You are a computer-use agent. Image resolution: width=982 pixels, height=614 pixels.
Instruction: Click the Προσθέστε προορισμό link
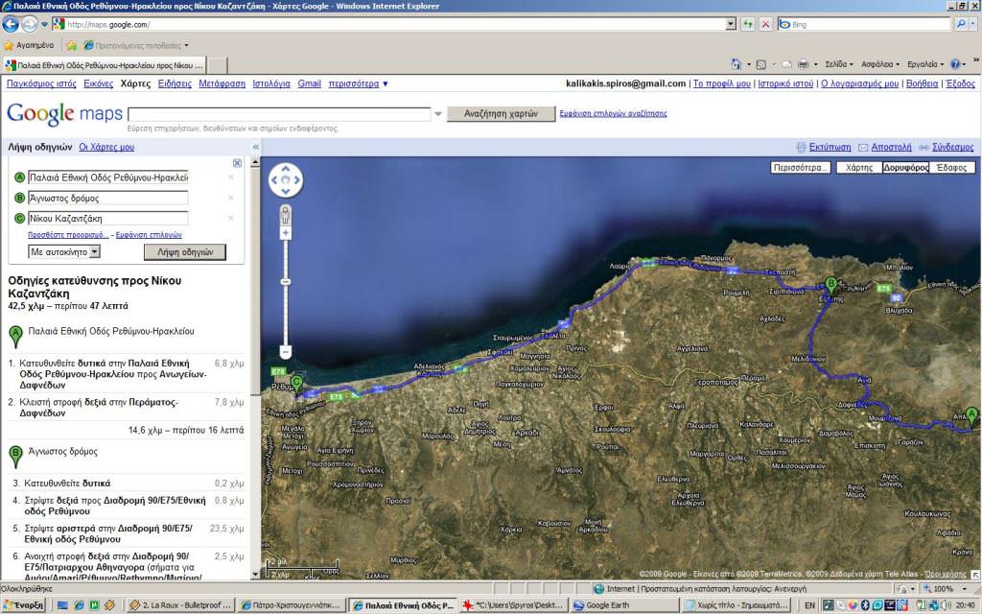tap(68, 235)
